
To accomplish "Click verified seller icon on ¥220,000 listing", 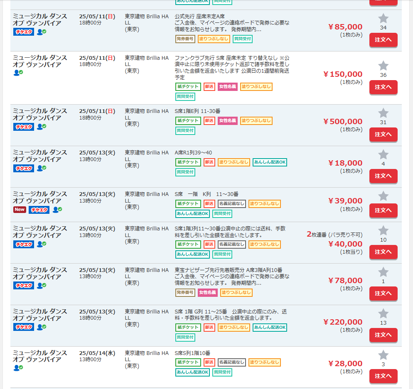I will click(x=42, y=327).
